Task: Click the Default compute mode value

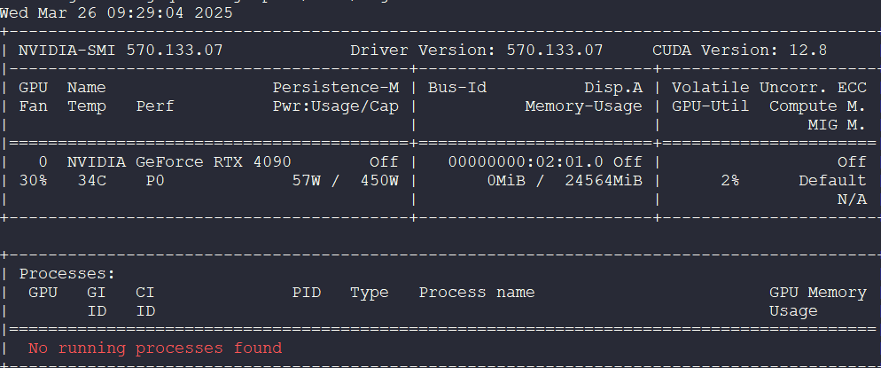Action: point(832,181)
